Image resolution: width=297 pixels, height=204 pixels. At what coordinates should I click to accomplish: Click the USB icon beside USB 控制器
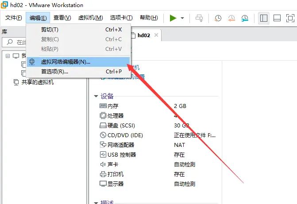click(x=103, y=154)
